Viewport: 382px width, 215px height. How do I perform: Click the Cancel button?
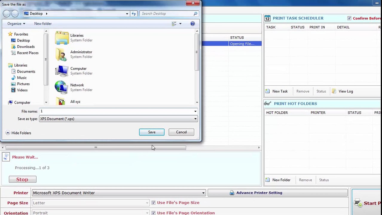(181, 132)
